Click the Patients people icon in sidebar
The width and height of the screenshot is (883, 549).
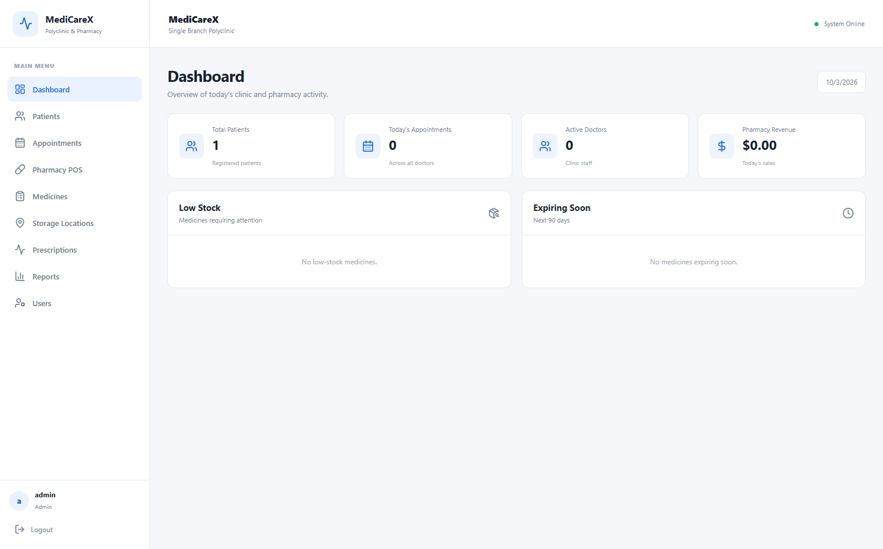tap(20, 116)
